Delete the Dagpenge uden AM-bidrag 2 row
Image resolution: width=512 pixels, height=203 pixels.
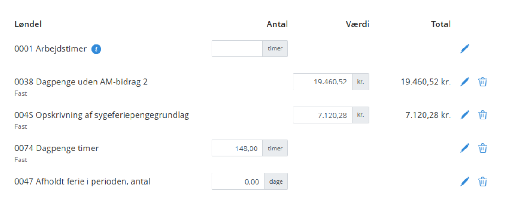[x=482, y=82]
